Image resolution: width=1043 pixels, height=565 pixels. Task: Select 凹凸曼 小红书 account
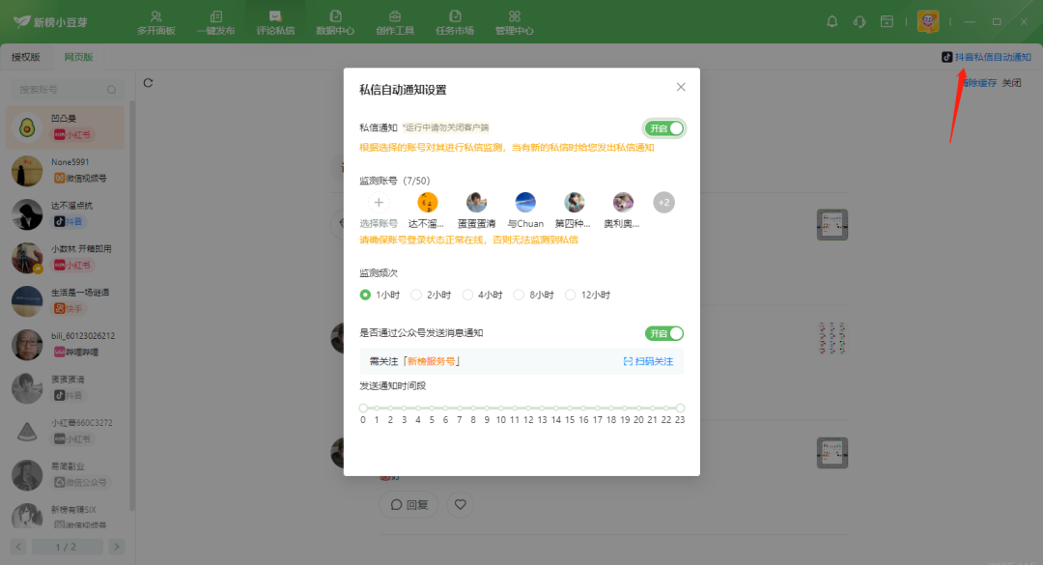66,127
